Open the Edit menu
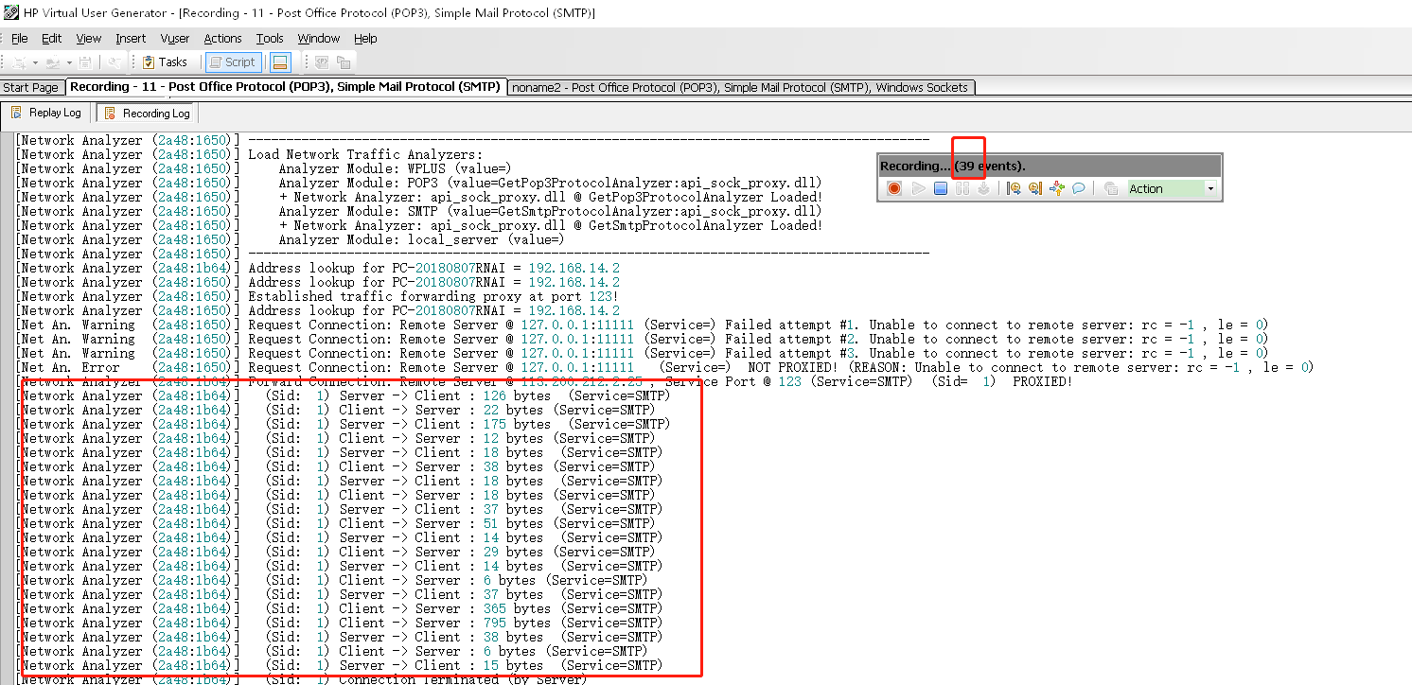This screenshot has width=1412, height=685. point(52,38)
